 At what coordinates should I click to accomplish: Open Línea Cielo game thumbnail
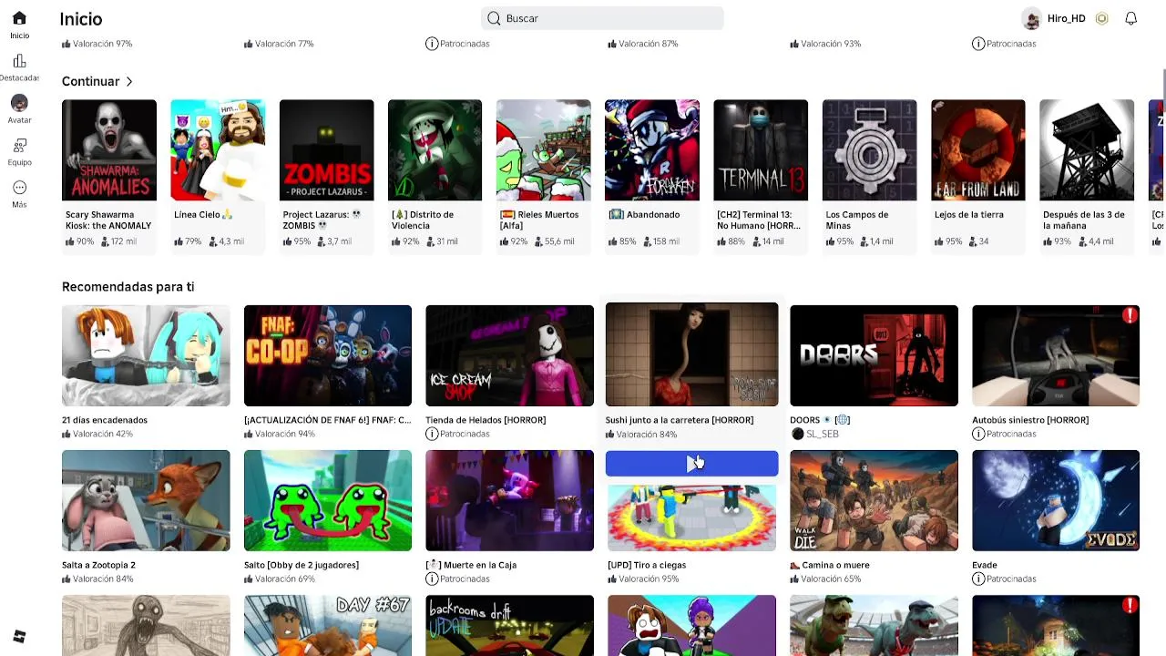click(x=218, y=150)
